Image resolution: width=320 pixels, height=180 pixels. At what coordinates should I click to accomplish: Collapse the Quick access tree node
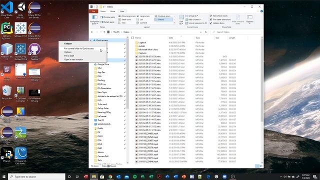click(90, 40)
